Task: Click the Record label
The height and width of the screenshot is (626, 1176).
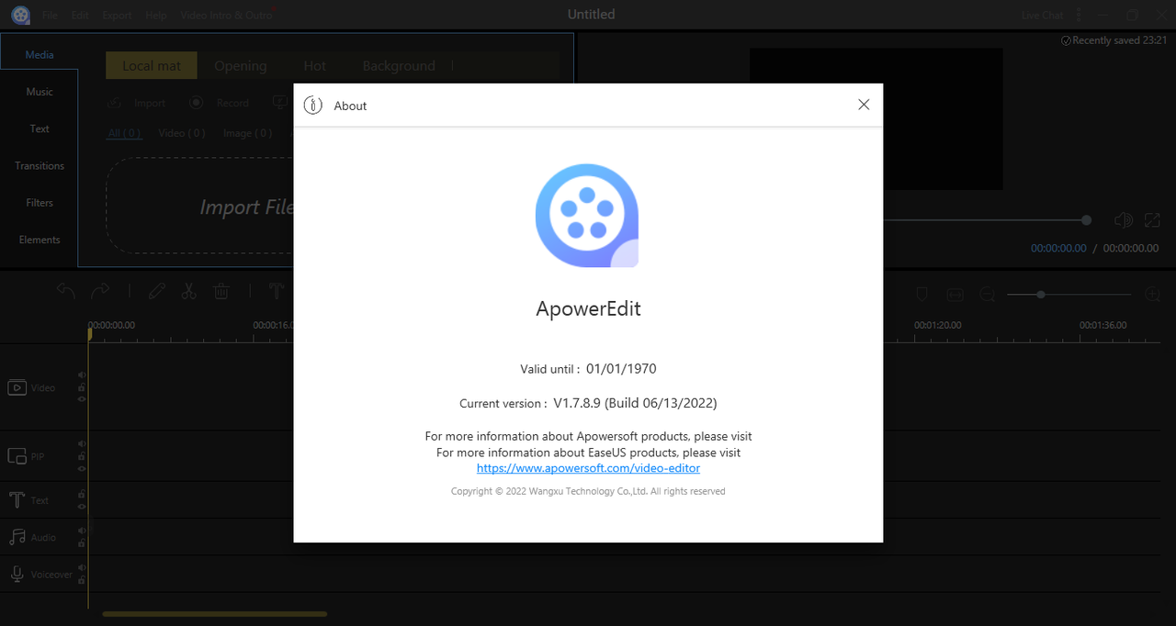Action: [x=232, y=104]
